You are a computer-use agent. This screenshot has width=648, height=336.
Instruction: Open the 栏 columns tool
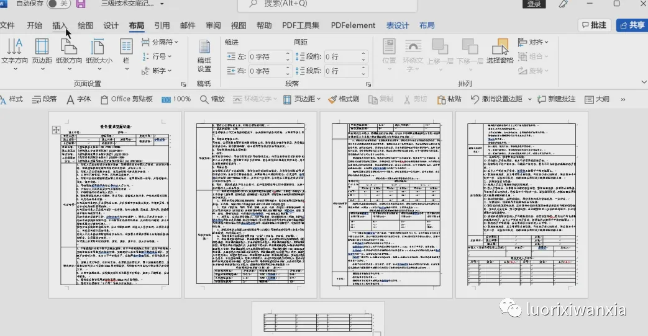pyautogui.click(x=126, y=53)
